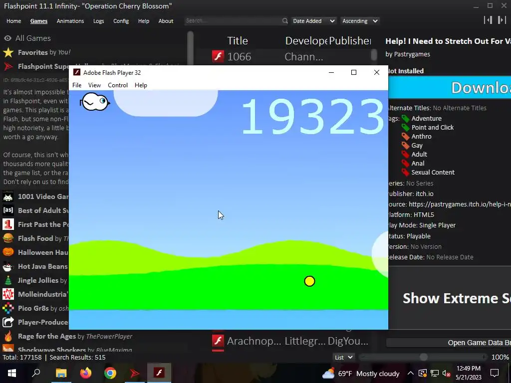
Task: Open the Favorites playlist star icon
Action: (8, 52)
